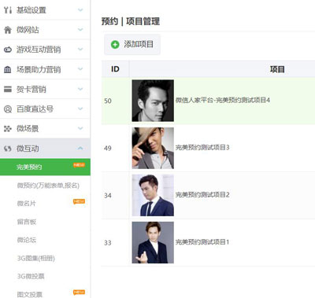Open thumbnail for 完美预约测试项目1
315x298 pixels.
[x=153, y=242]
